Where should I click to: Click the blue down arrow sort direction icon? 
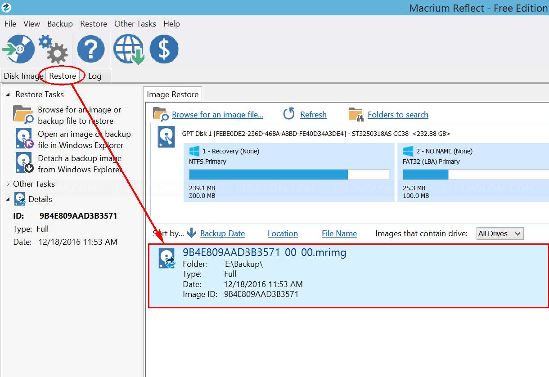click(192, 233)
